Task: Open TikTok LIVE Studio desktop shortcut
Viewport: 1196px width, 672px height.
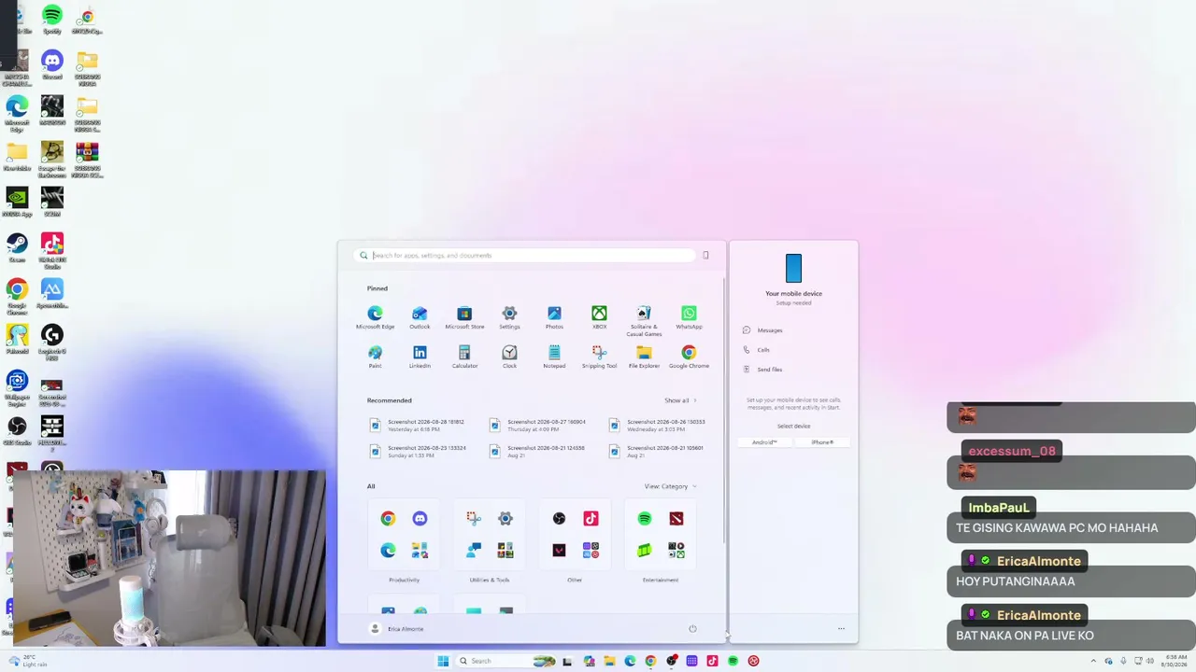Action: click(x=52, y=250)
